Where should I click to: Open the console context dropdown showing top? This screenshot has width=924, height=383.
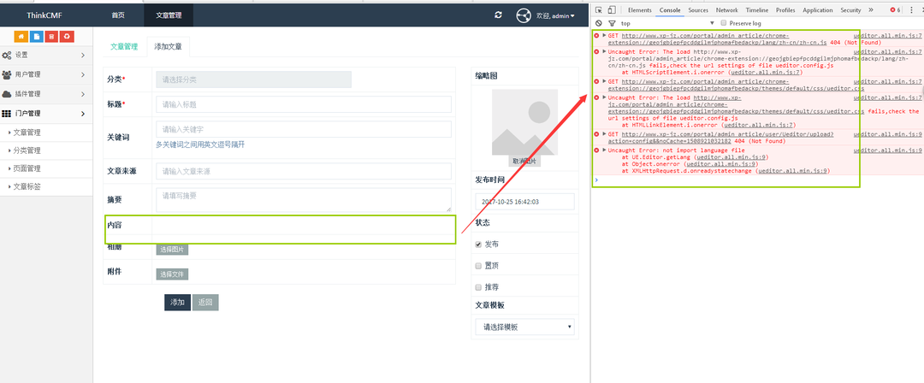click(667, 24)
